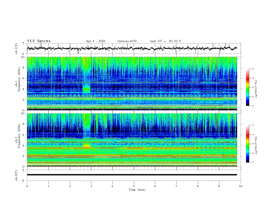Click the ch.1 colorbar "log(PSD)(V²/Hz)" label

256,89
